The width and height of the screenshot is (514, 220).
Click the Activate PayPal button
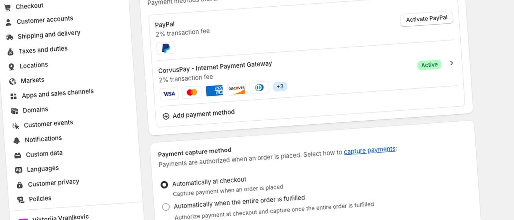426,18
